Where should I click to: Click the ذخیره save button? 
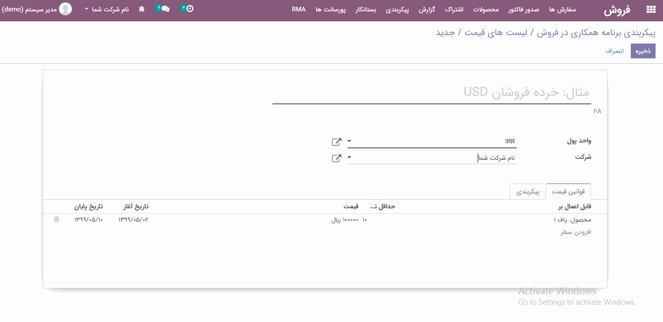coord(643,51)
